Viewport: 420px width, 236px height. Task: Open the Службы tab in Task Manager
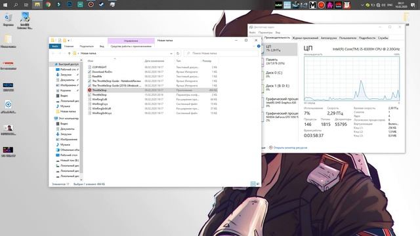click(383, 38)
